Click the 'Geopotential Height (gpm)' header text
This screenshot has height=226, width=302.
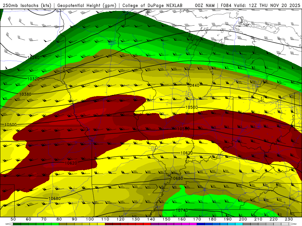click(x=87, y=6)
